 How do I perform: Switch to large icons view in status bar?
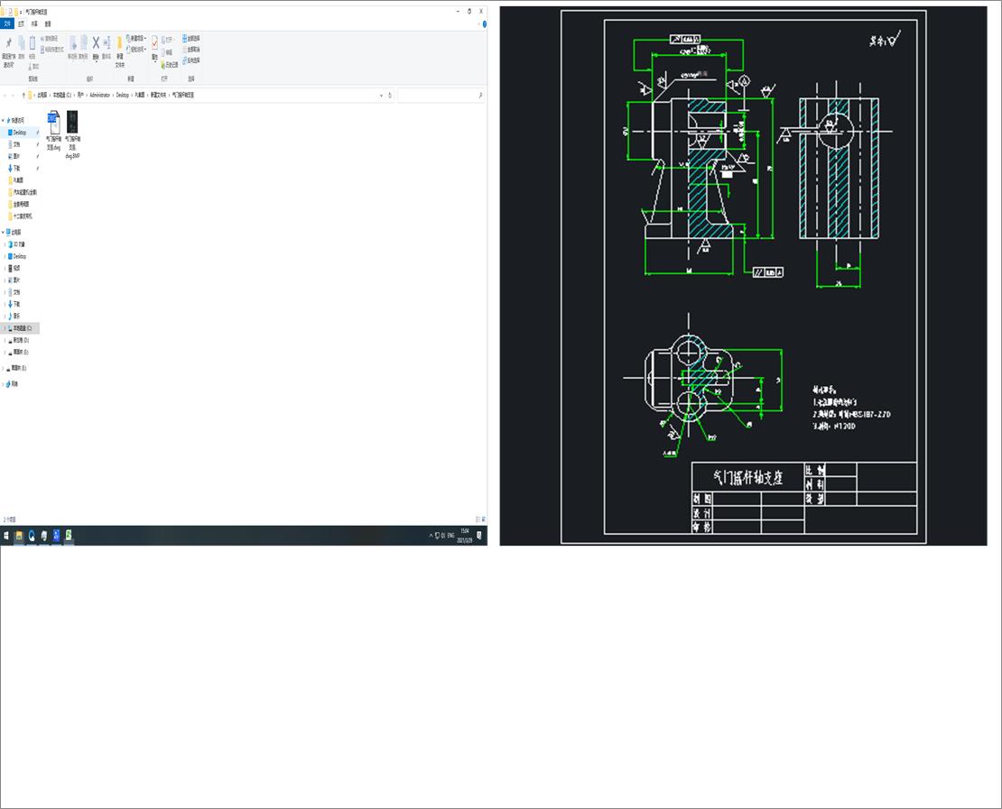(x=484, y=519)
